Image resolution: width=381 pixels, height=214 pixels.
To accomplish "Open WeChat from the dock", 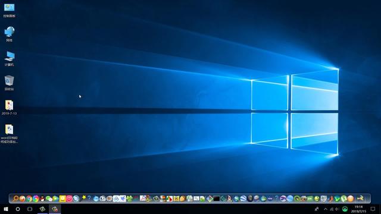I will pos(49,199).
